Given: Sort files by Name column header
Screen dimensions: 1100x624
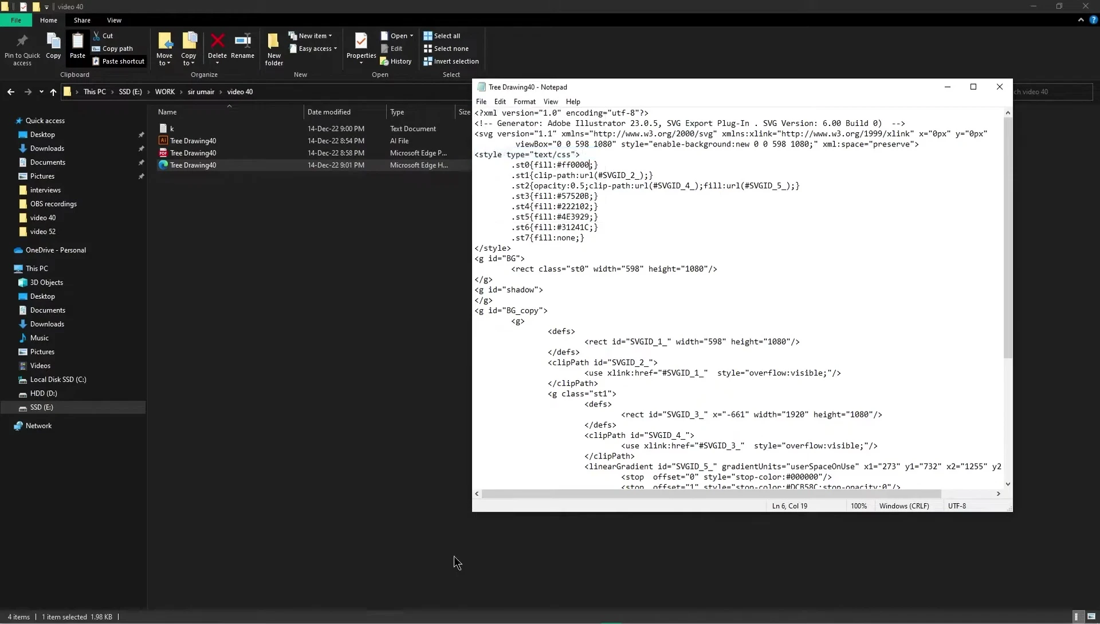Looking at the screenshot, I should click(229, 112).
